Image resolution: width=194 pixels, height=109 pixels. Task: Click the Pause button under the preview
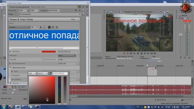138,53
